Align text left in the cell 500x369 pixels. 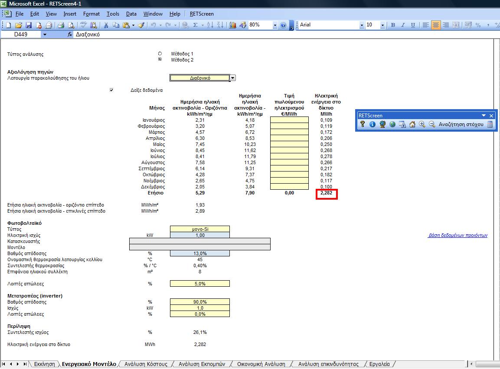(425, 25)
